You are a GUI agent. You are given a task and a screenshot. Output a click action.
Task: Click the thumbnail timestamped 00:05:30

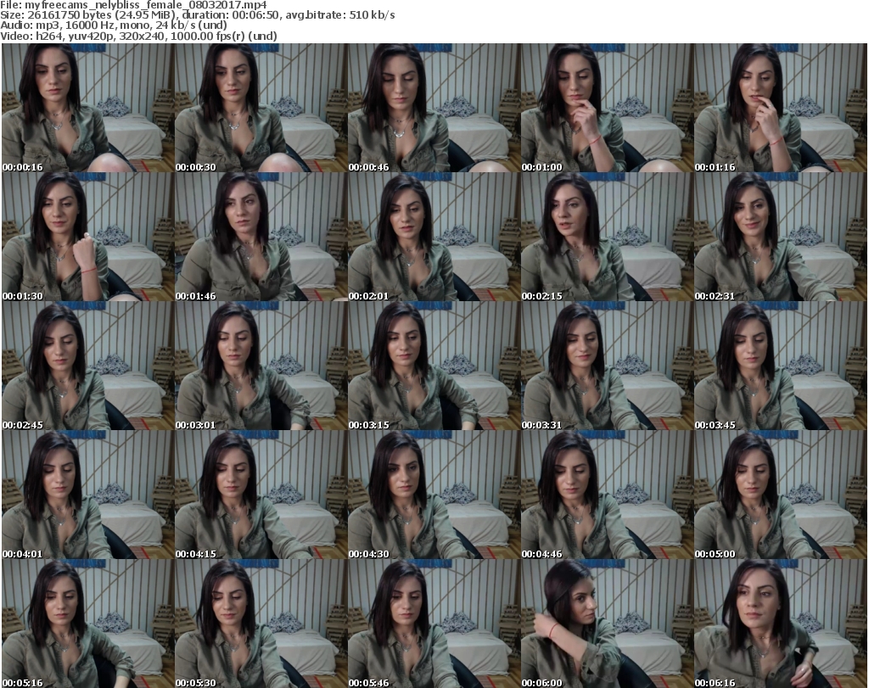point(261,624)
